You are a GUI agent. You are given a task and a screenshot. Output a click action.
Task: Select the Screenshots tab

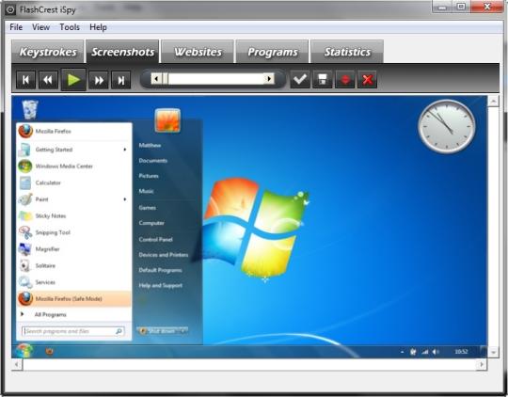122,52
